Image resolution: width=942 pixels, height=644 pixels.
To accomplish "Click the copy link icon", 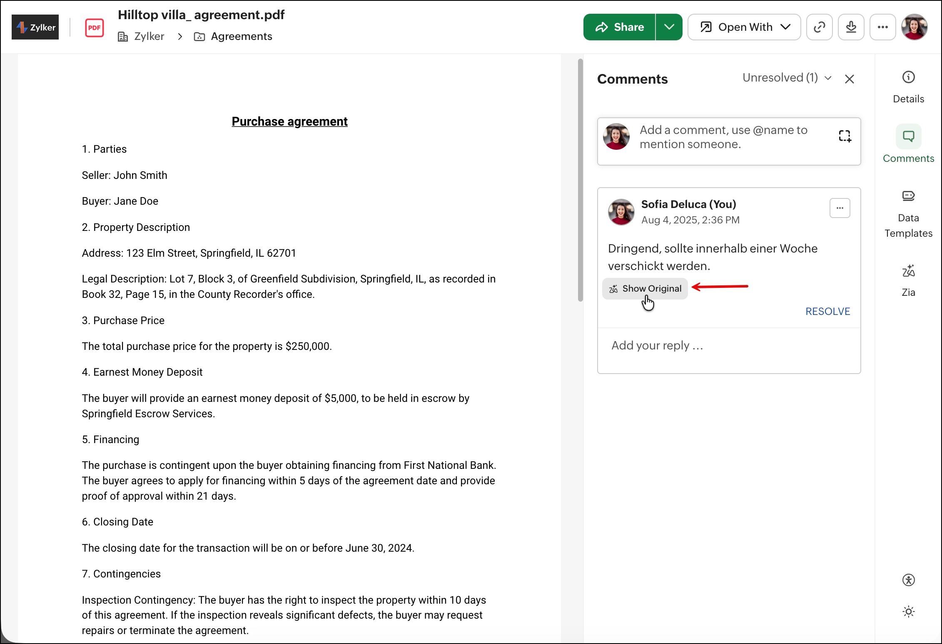I will pyautogui.click(x=819, y=27).
